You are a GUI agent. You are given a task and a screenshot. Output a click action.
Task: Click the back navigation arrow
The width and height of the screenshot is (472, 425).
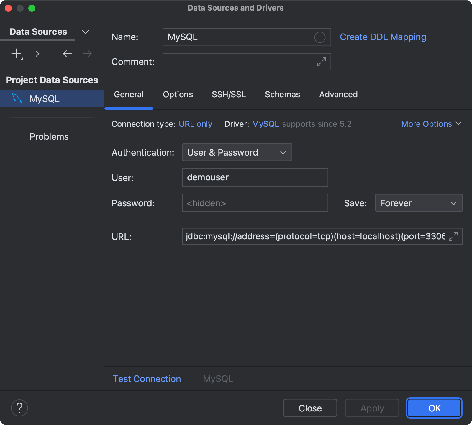tap(67, 53)
